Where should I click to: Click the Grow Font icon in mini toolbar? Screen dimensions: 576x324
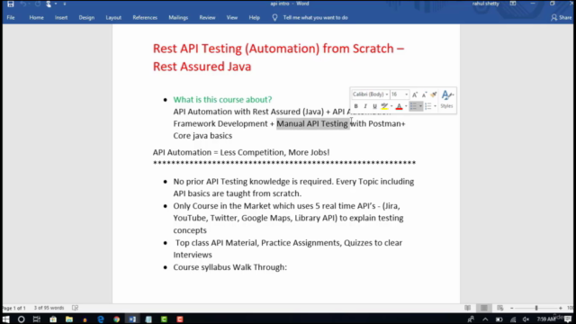tap(415, 94)
